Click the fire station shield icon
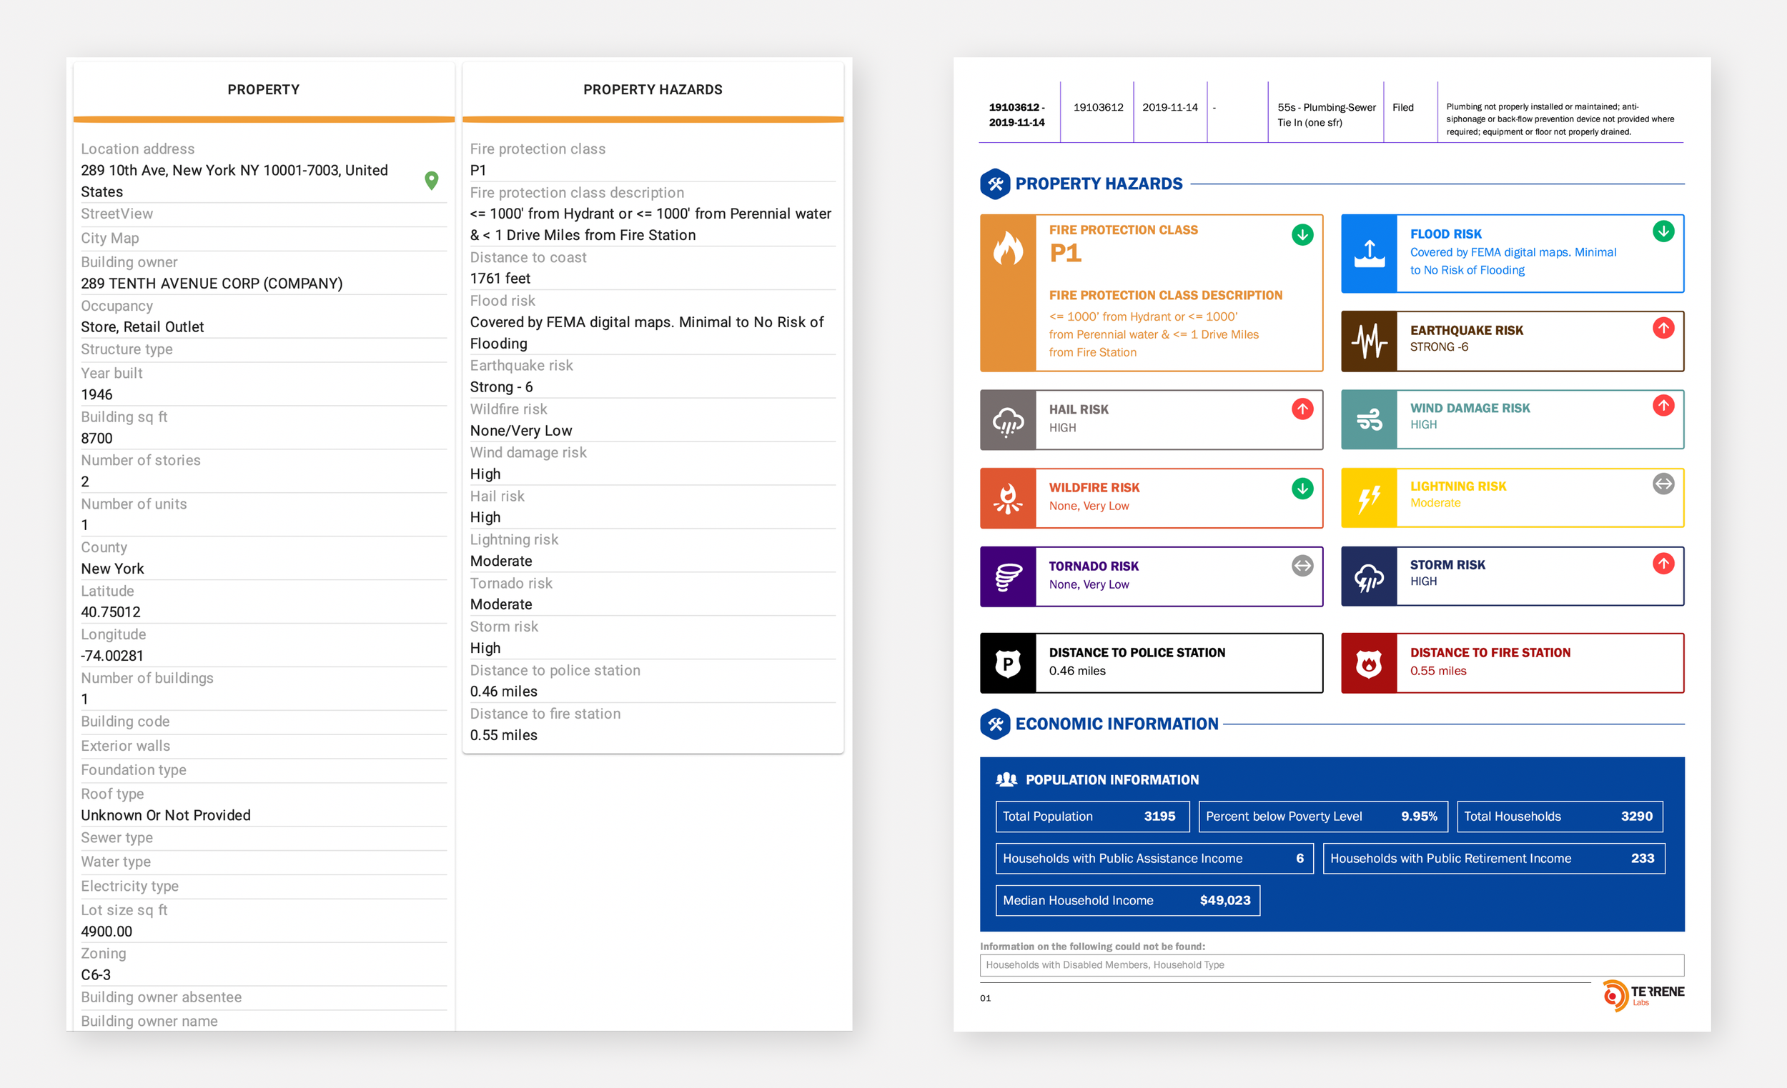 [x=1369, y=663]
